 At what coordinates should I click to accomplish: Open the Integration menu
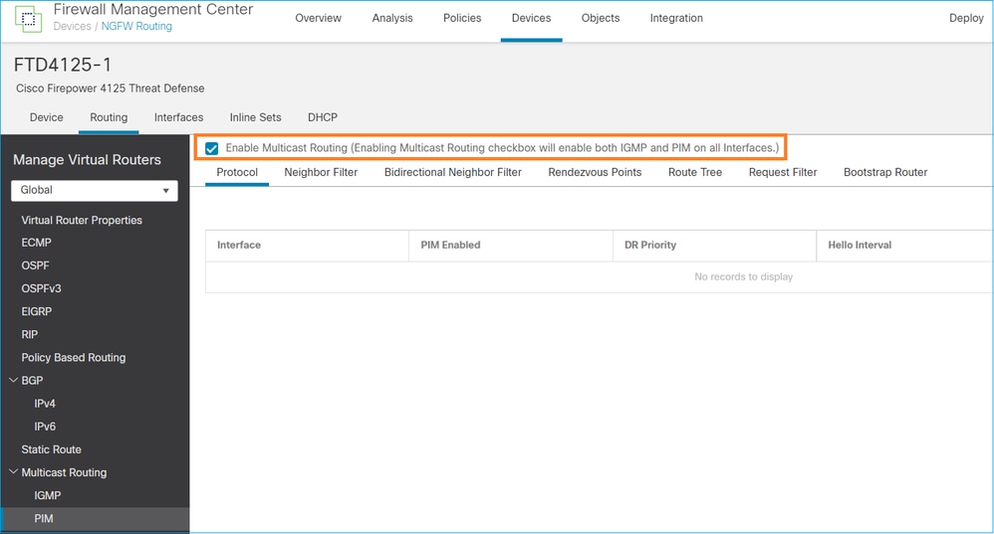coord(676,18)
